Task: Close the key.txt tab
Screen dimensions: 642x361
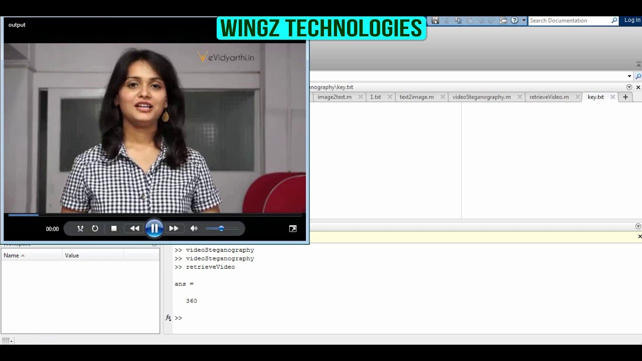Action: tap(612, 97)
